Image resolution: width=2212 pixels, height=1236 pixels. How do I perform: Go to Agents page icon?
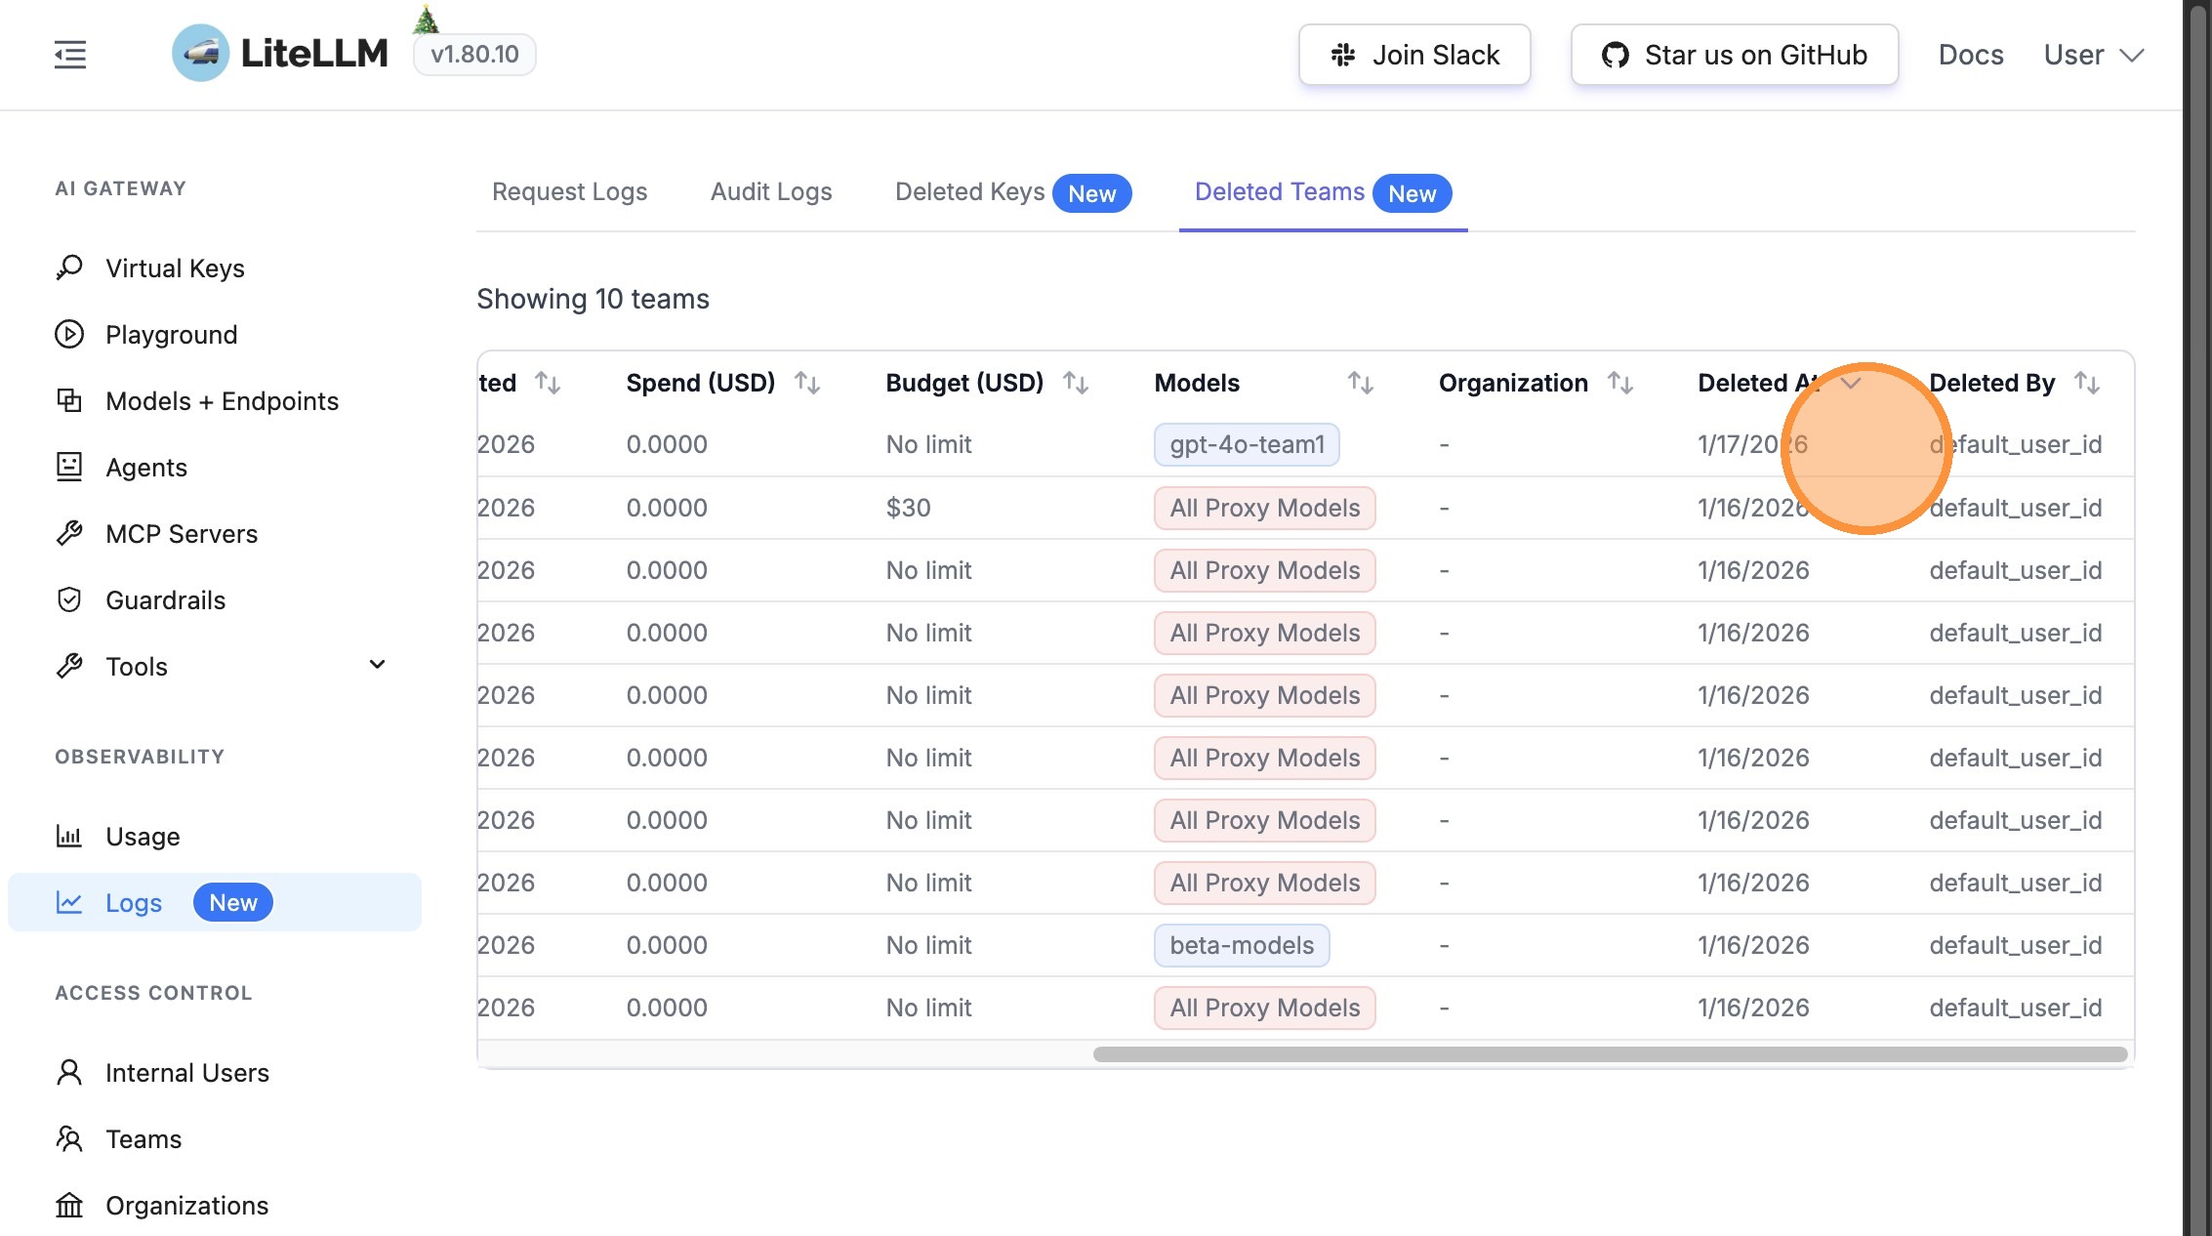[69, 467]
